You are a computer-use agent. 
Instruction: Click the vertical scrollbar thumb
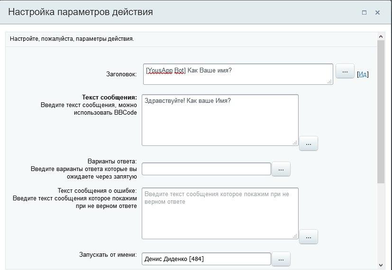[381, 111]
